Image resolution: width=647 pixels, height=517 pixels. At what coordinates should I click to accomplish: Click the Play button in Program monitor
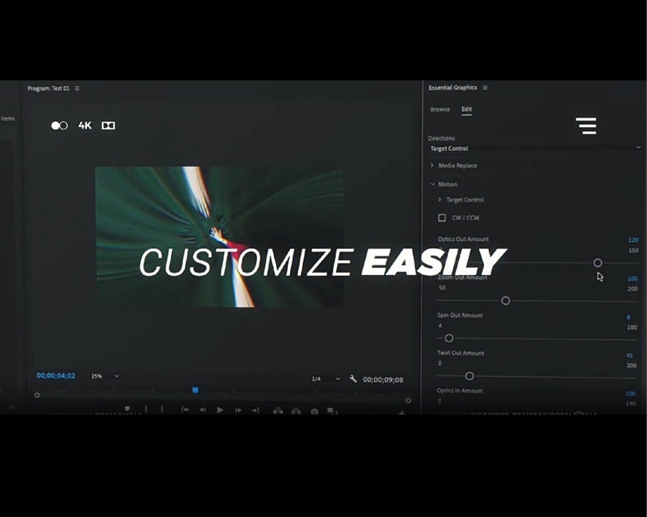(x=220, y=410)
